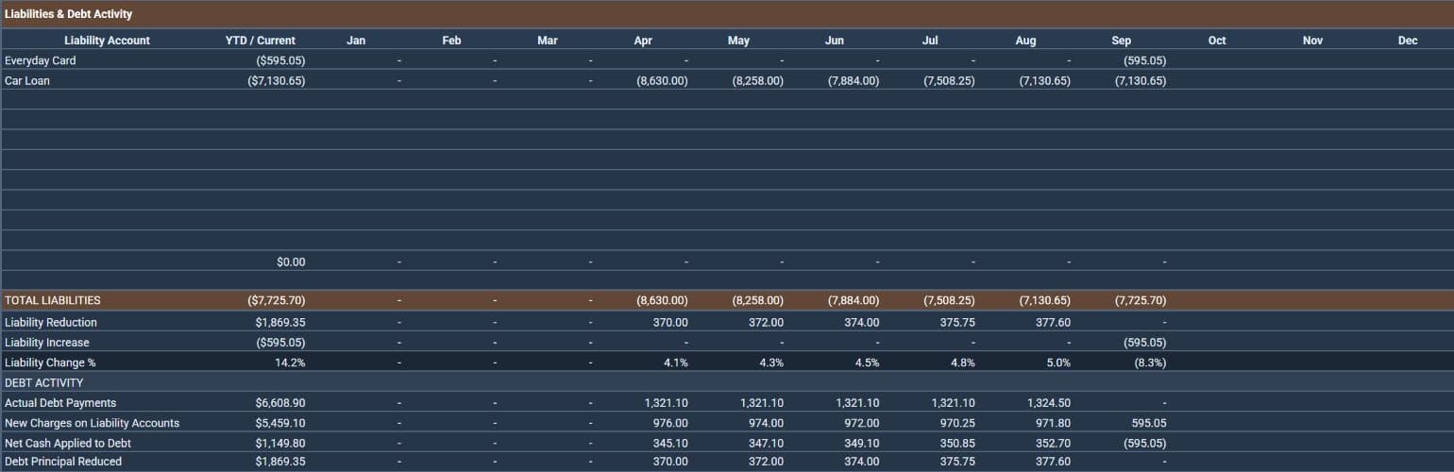Select New Charges YTD value $5,459.10
The height and width of the screenshot is (472, 1454).
coord(280,423)
